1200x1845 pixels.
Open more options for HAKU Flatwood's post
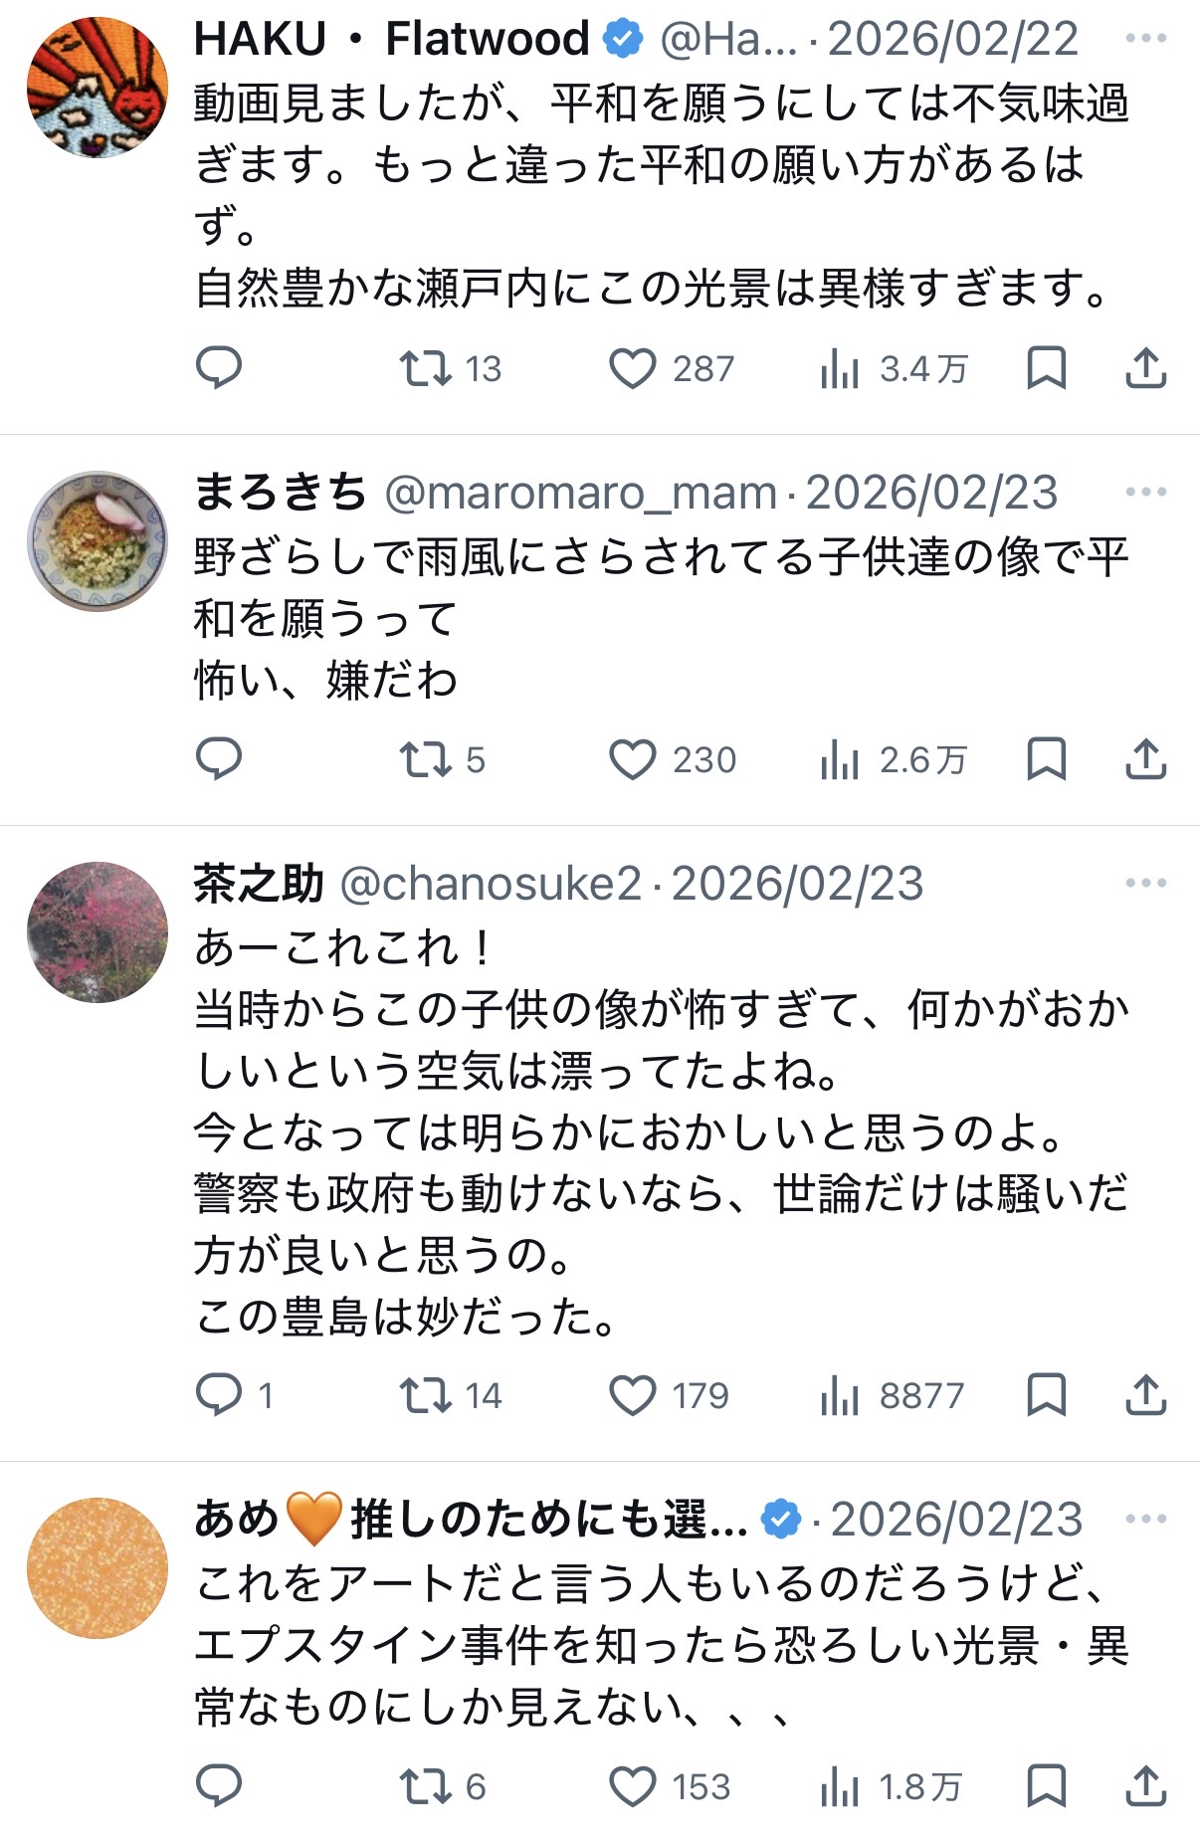(x=1145, y=39)
